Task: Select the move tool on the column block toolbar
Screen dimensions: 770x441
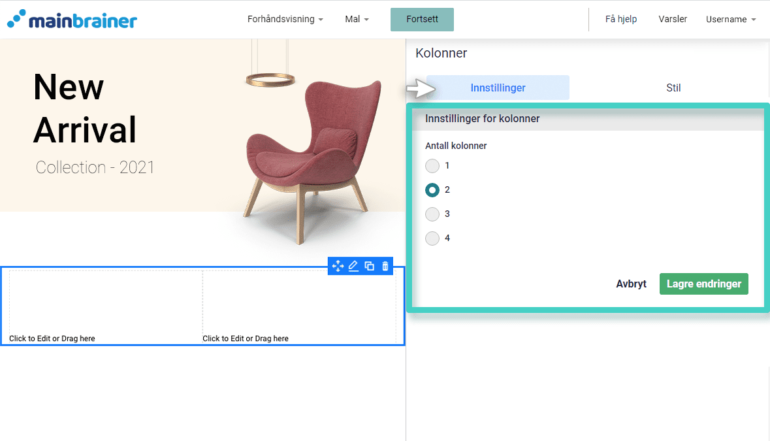Action: pyautogui.click(x=338, y=266)
